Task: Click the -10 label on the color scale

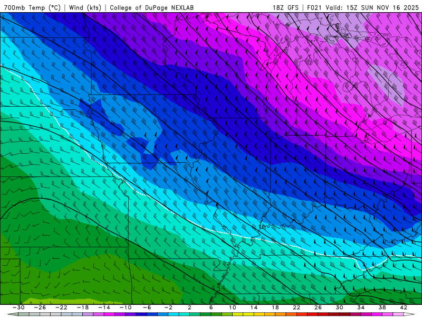Action: click(x=126, y=307)
